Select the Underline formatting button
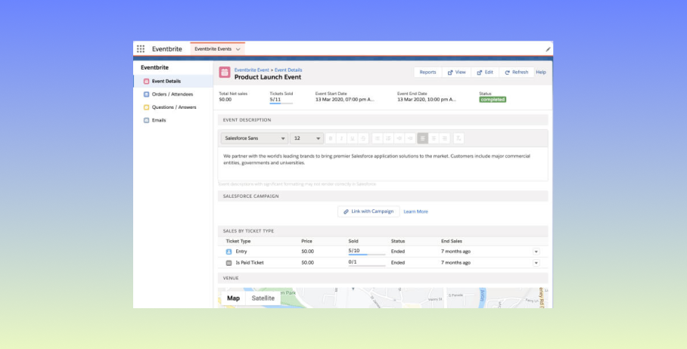Image resolution: width=687 pixels, height=349 pixels. [x=353, y=138]
